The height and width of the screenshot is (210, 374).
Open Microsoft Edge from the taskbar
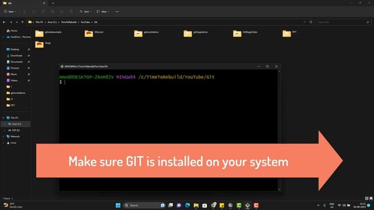[188, 205]
